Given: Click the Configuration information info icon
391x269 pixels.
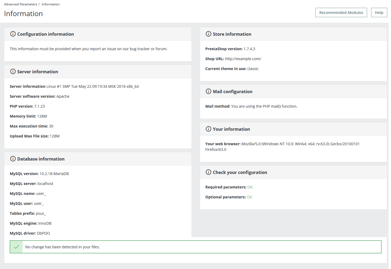Looking at the screenshot, I should pyautogui.click(x=13, y=34).
